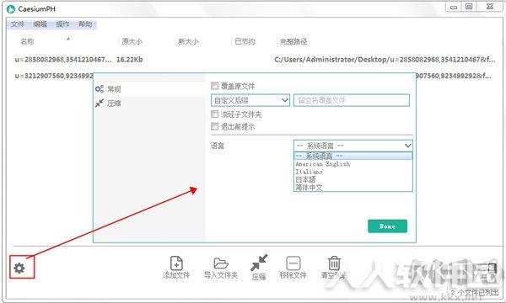Viewport: 506px width, 303px height.
Task: Enable the 覆盖原文件 checkbox
Action: (214, 86)
